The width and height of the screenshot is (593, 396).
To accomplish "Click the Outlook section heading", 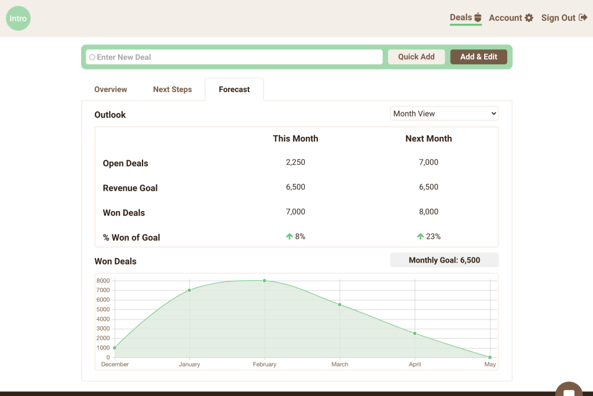I will (x=110, y=115).
